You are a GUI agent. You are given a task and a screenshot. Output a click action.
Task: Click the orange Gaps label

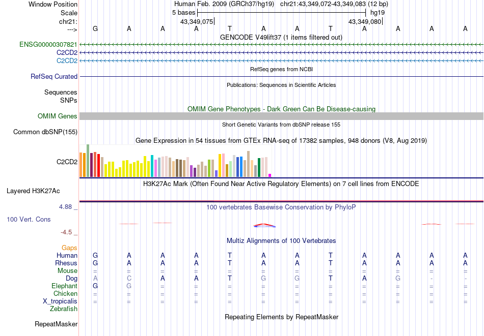(69, 248)
